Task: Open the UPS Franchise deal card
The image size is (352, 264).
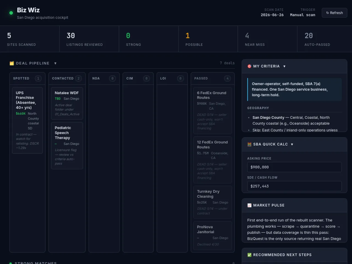Action: [x=28, y=120]
